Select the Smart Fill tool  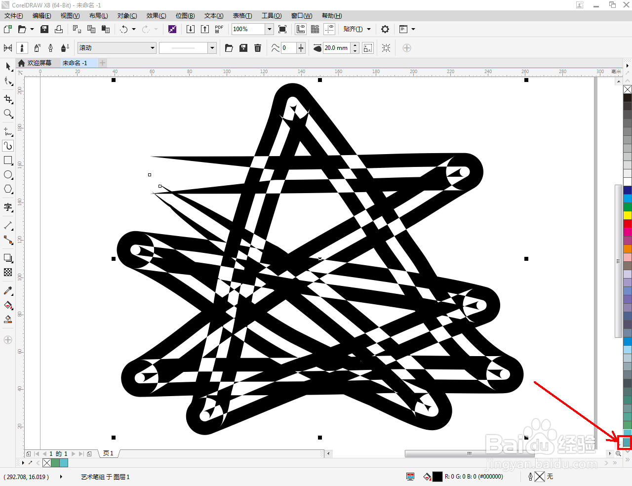8,319
